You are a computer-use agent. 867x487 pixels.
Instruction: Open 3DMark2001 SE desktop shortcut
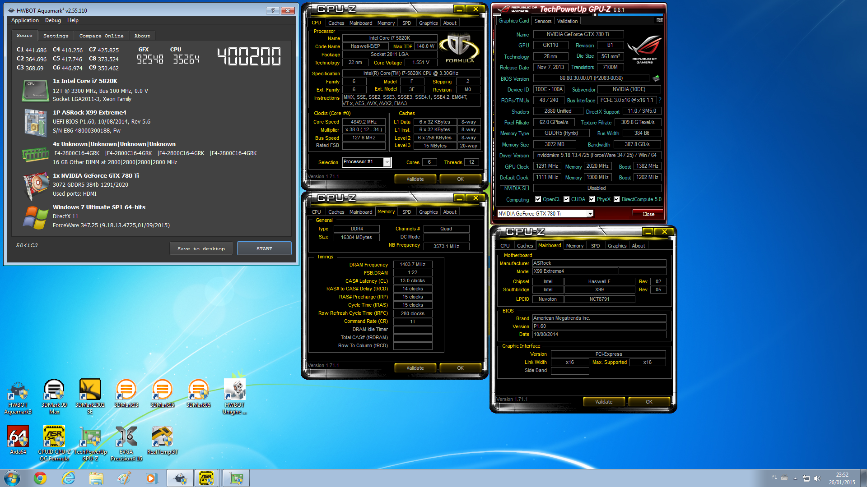coord(90,397)
